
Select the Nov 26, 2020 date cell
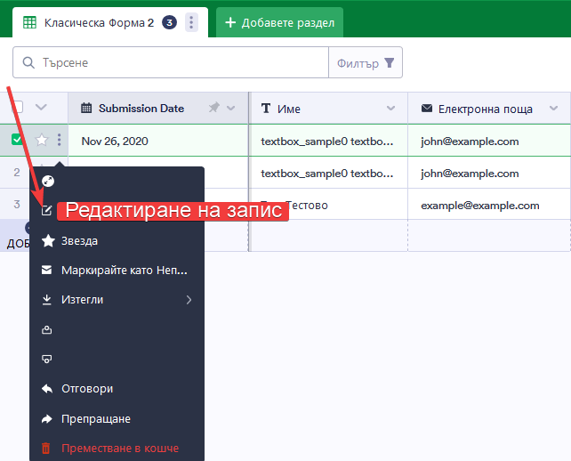pos(158,141)
